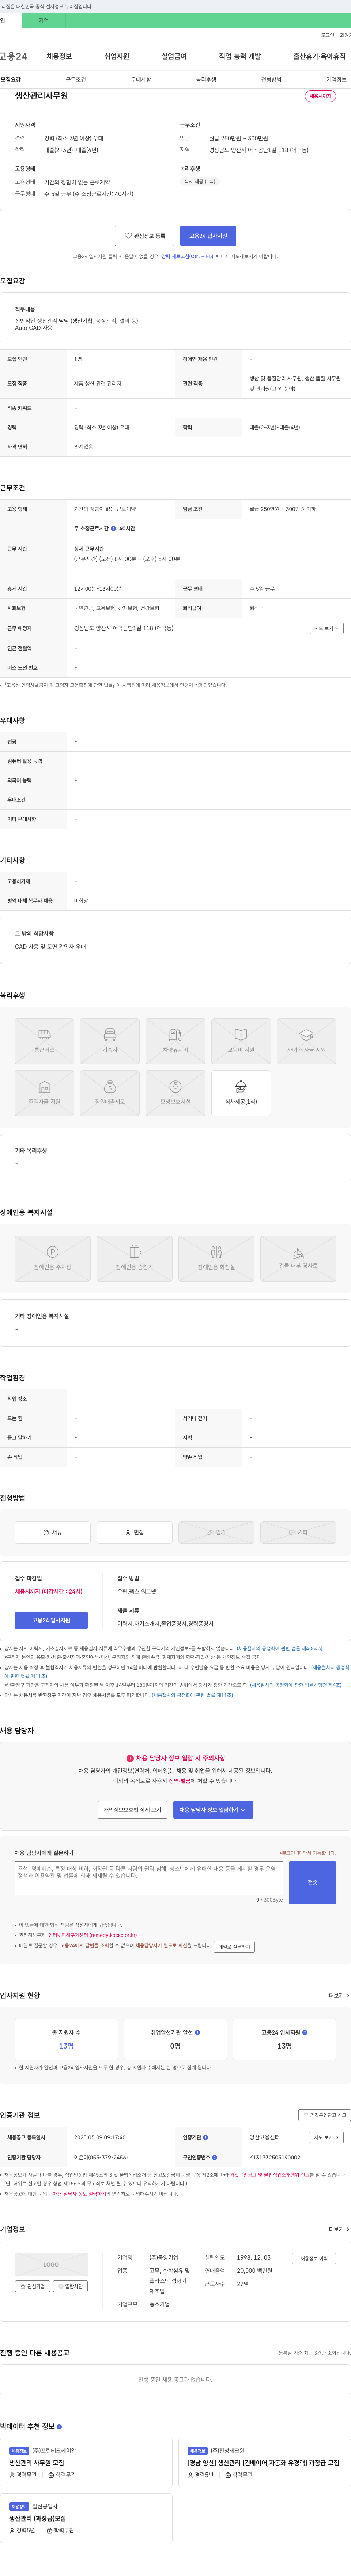Viewport: 351px width, 2576px height.
Task: Open the 채용정보 이력 button
Action: (314, 2258)
